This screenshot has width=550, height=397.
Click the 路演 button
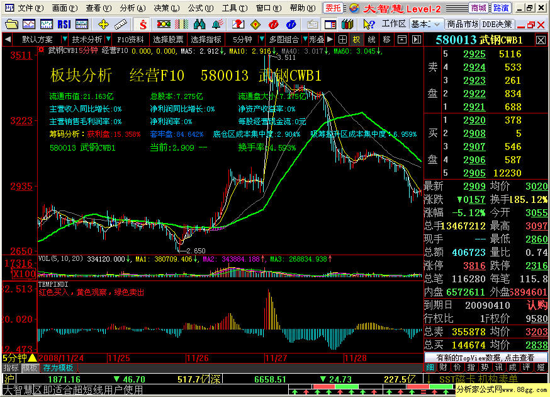point(500,8)
